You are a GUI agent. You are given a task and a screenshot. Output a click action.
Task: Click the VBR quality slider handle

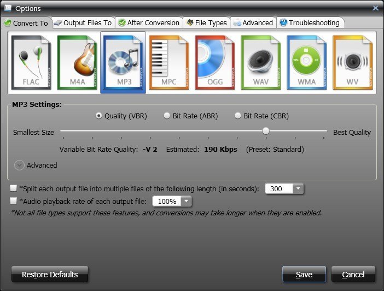266,131
